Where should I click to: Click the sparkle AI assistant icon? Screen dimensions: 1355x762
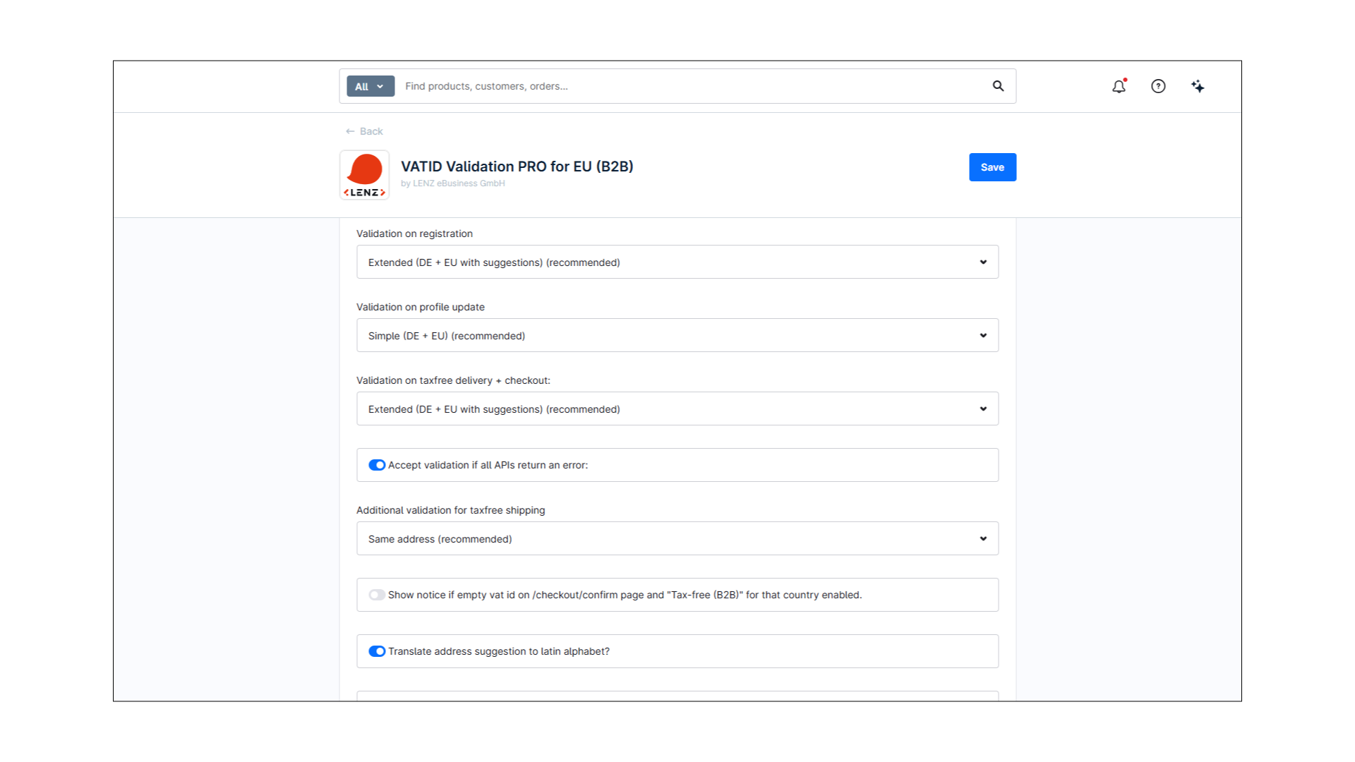[x=1198, y=86]
